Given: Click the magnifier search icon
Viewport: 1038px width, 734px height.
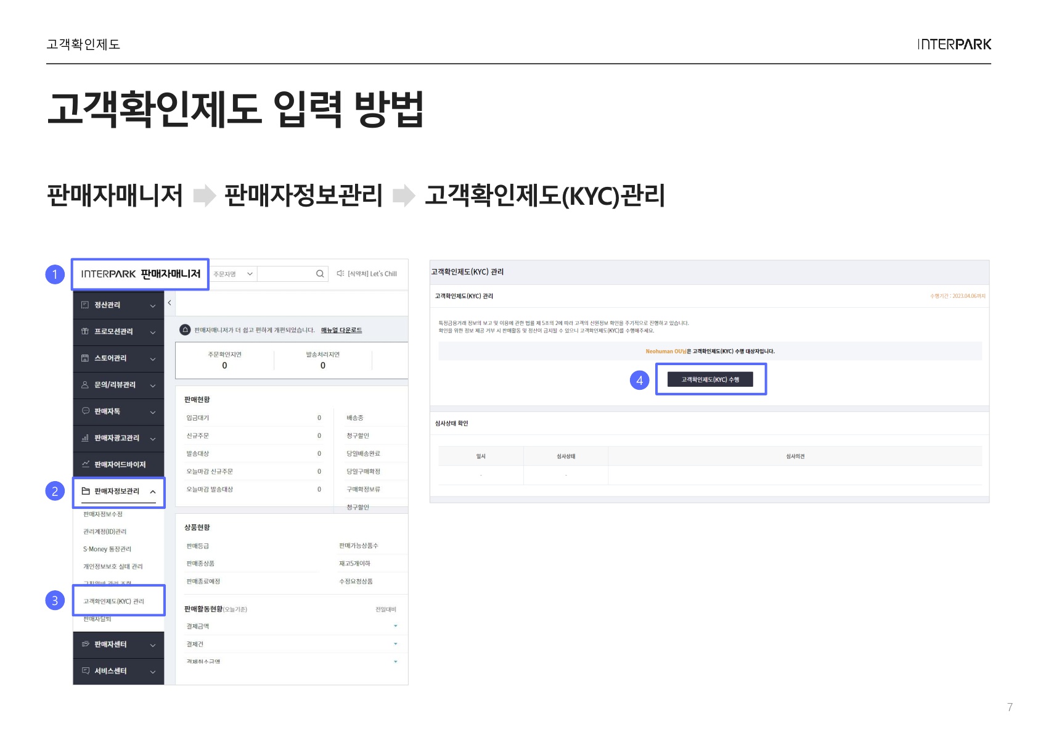Looking at the screenshot, I should (x=320, y=274).
